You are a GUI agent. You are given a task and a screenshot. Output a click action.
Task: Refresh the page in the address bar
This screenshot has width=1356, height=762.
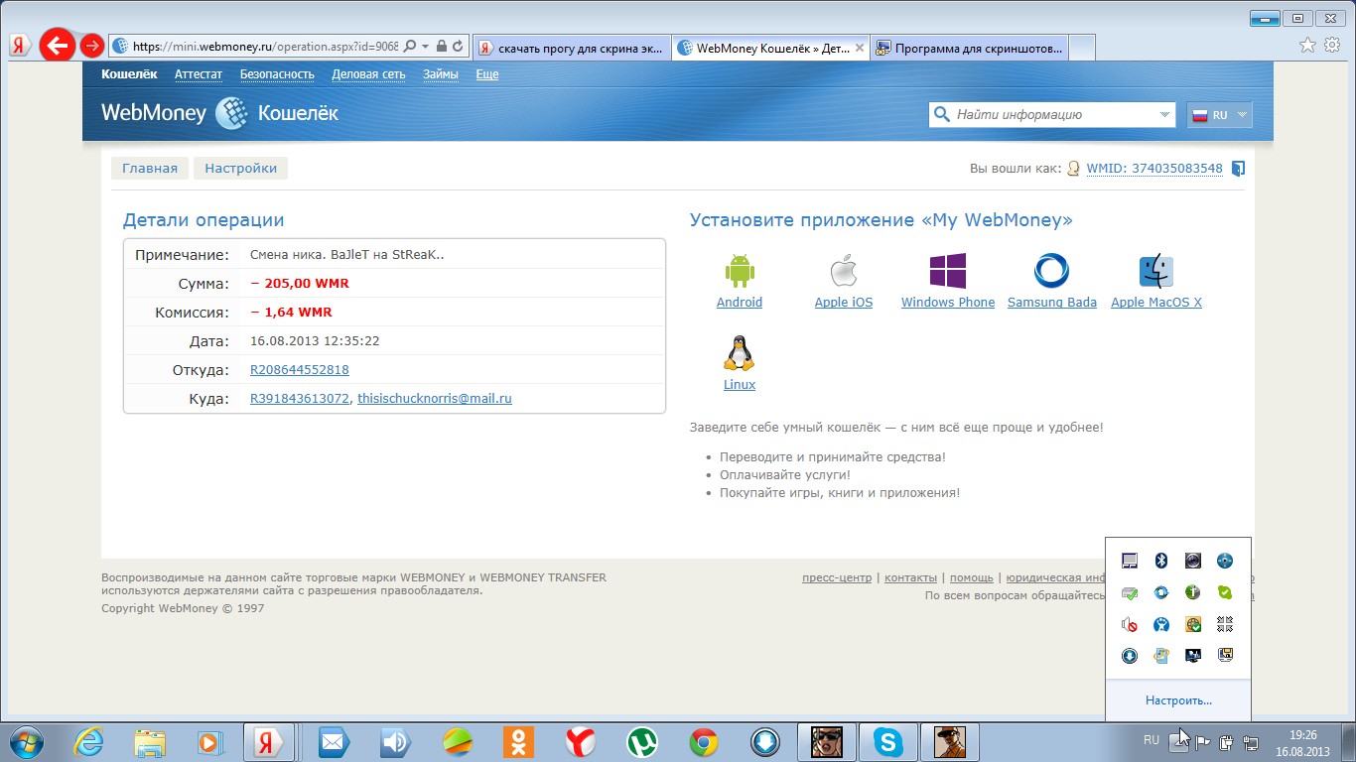click(x=458, y=47)
